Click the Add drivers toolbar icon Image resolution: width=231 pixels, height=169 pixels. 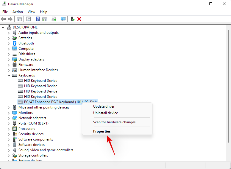(72, 19)
